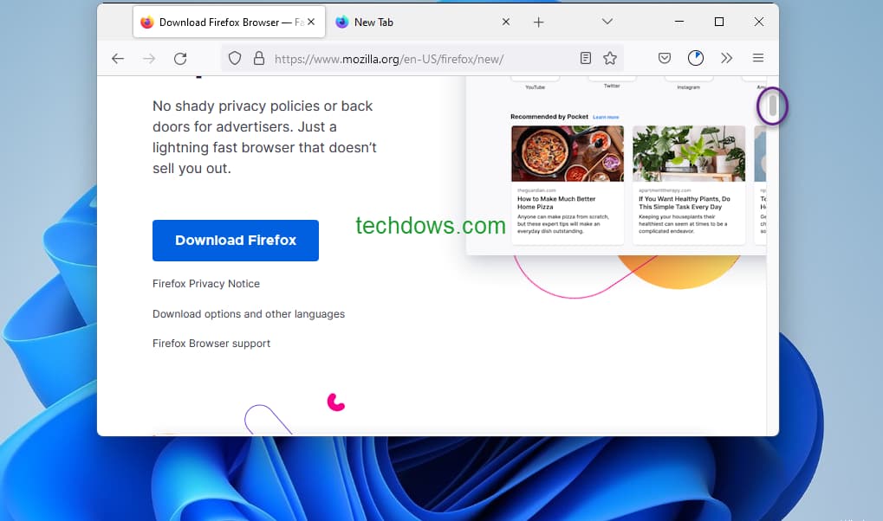Click the forward navigation arrow
Screen dimensions: 883x521
[149, 59]
